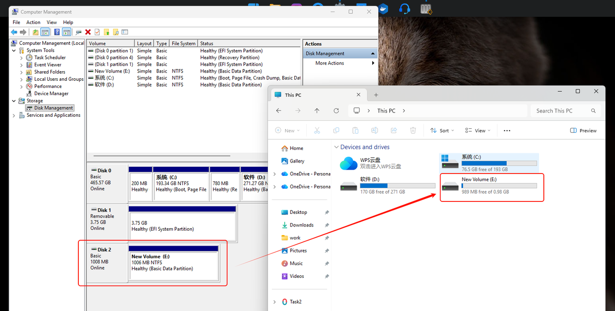Select the WPS云盘 cloud drive icon

click(x=349, y=163)
